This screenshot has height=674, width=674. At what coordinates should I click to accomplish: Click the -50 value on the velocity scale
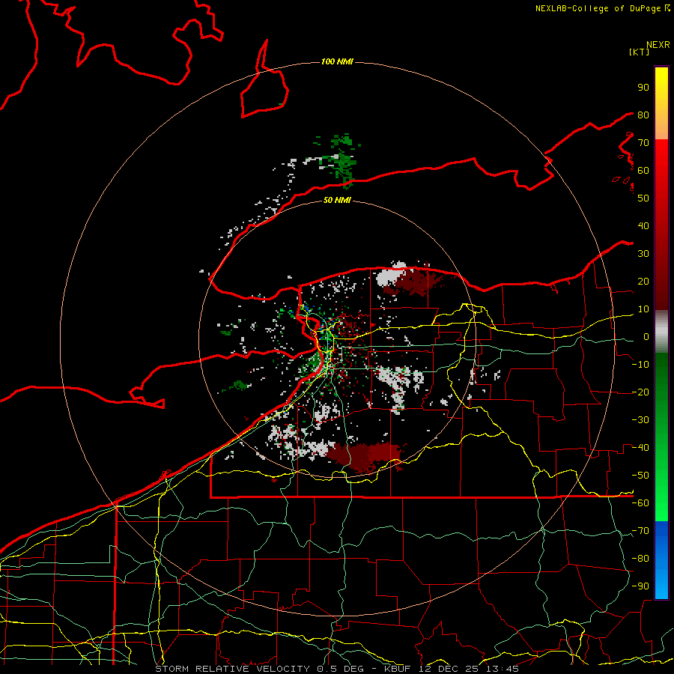pos(640,476)
